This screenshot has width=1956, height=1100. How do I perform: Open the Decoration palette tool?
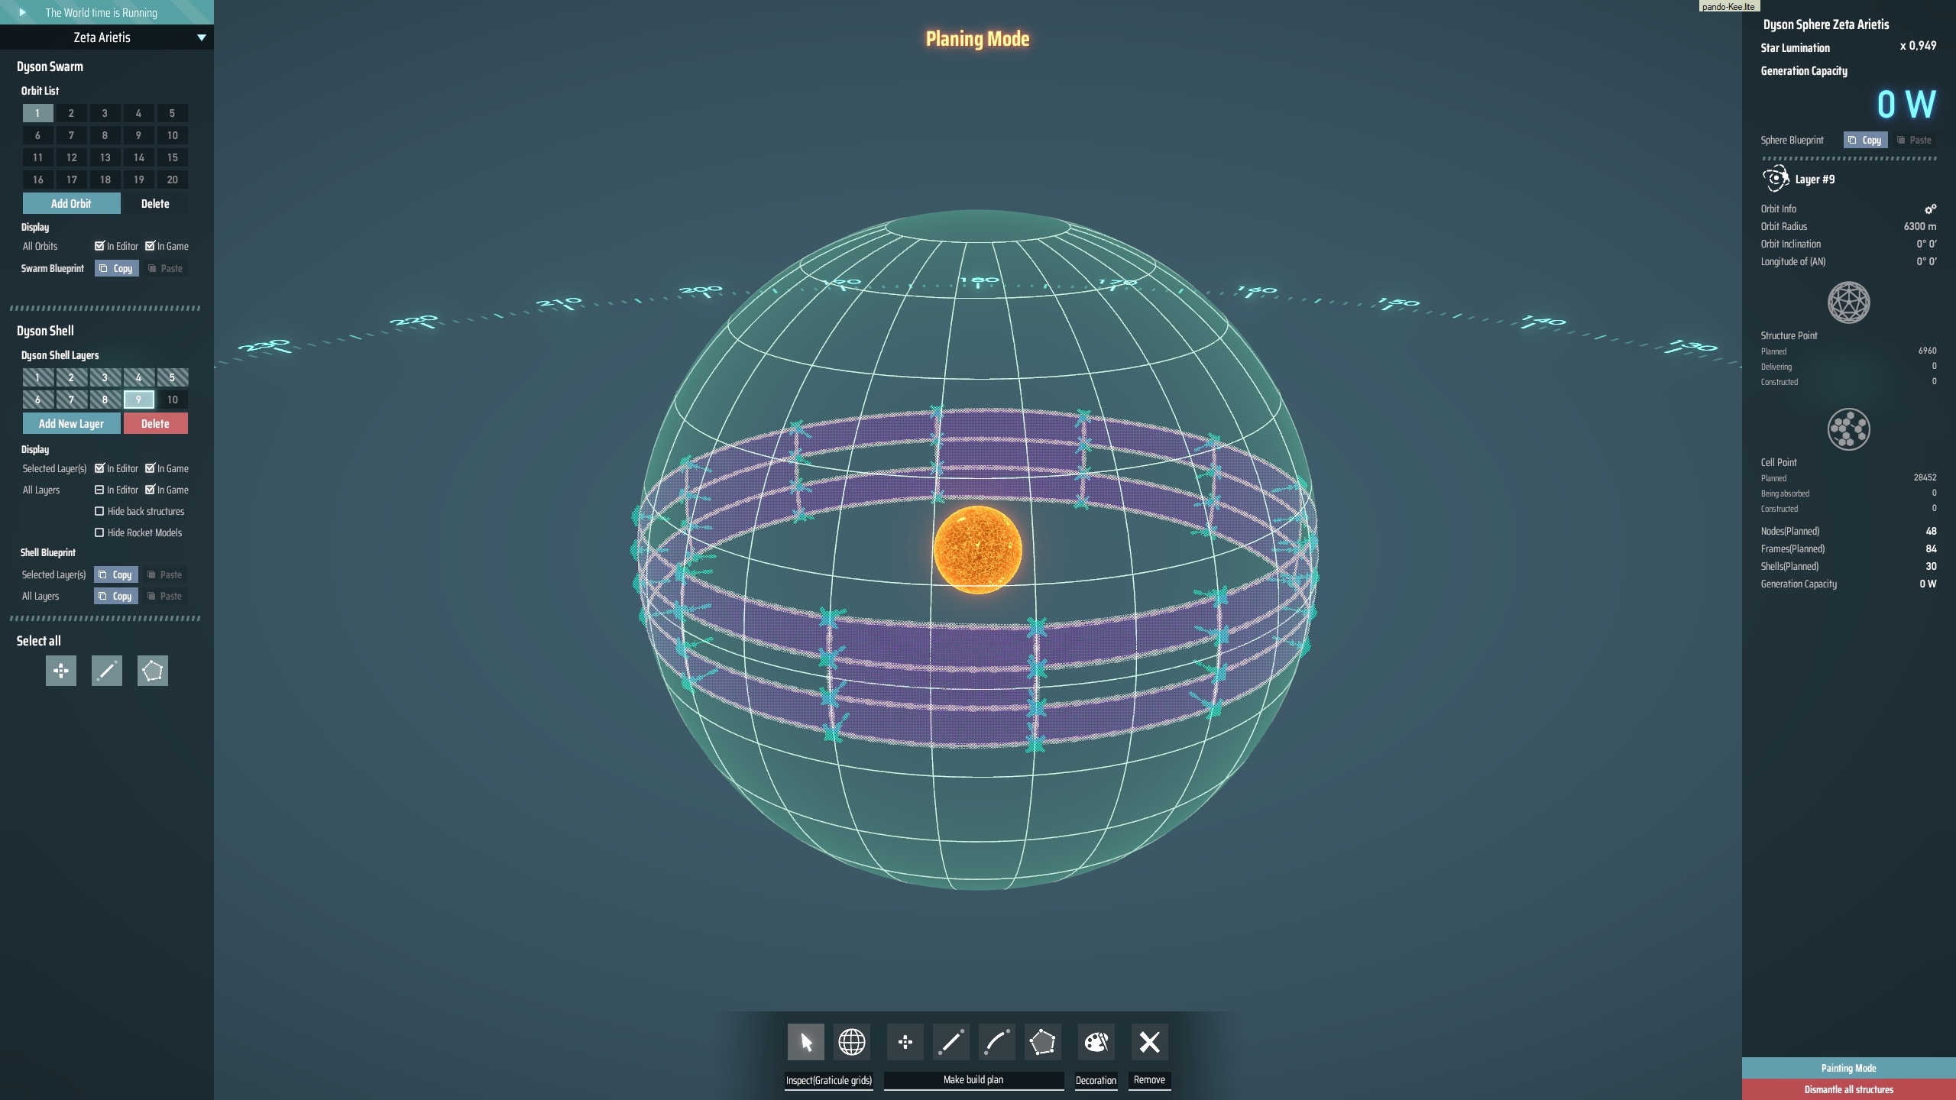(1095, 1041)
